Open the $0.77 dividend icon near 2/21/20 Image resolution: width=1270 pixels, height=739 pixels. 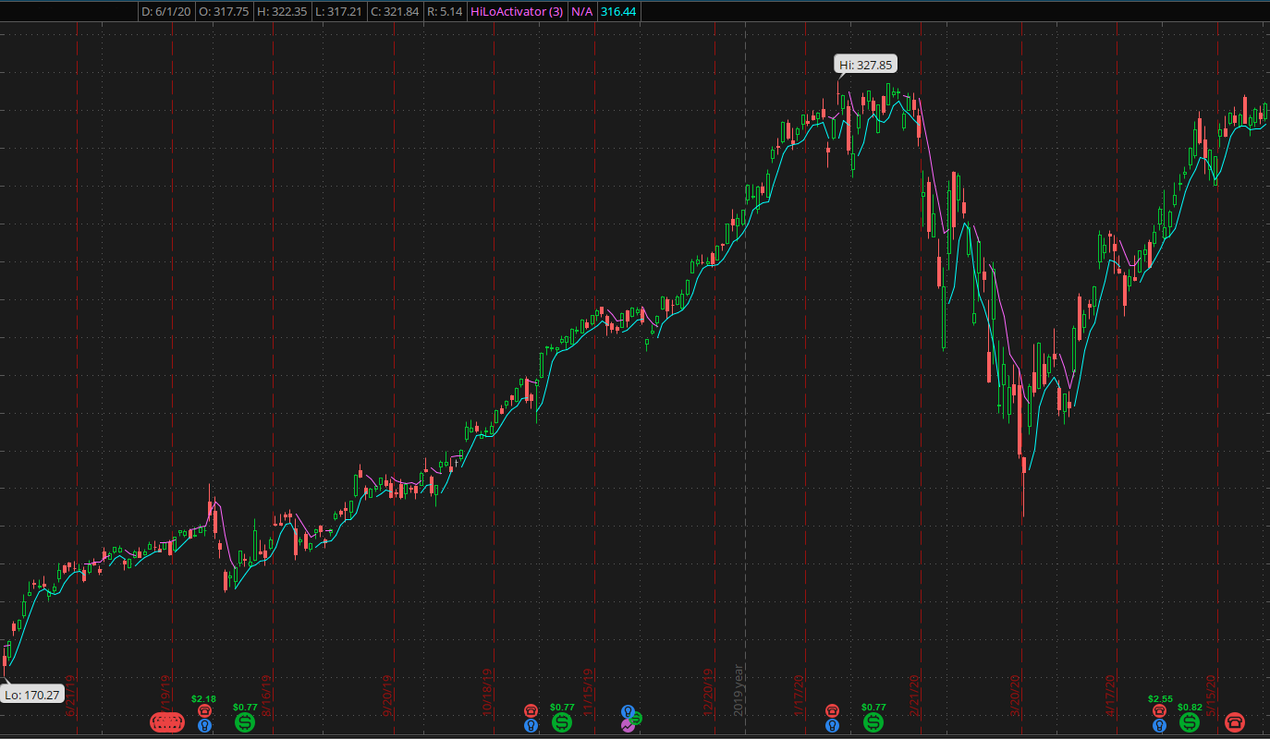pyautogui.click(x=873, y=722)
